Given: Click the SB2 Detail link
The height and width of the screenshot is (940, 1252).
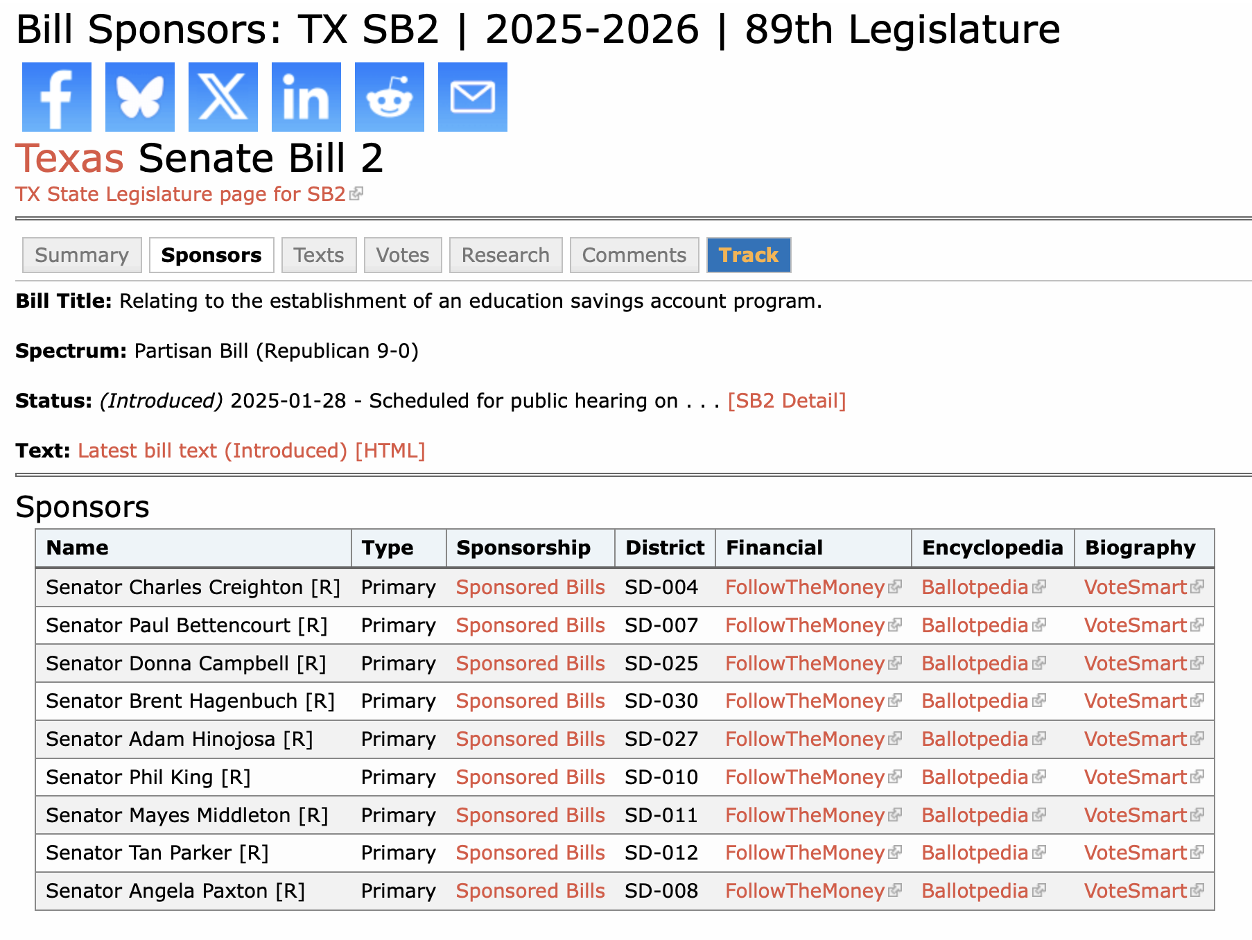Looking at the screenshot, I should click(x=787, y=401).
